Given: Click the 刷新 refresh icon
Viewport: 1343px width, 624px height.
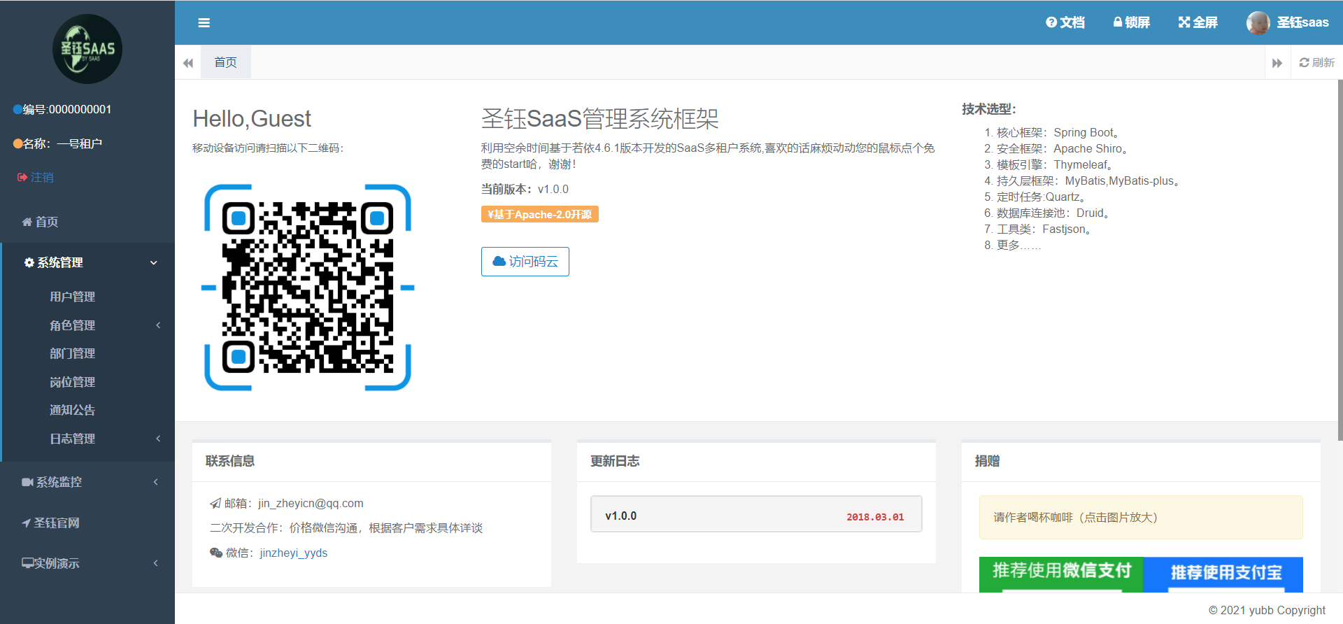Looking at the screenshot, I should coord(1304,63).
